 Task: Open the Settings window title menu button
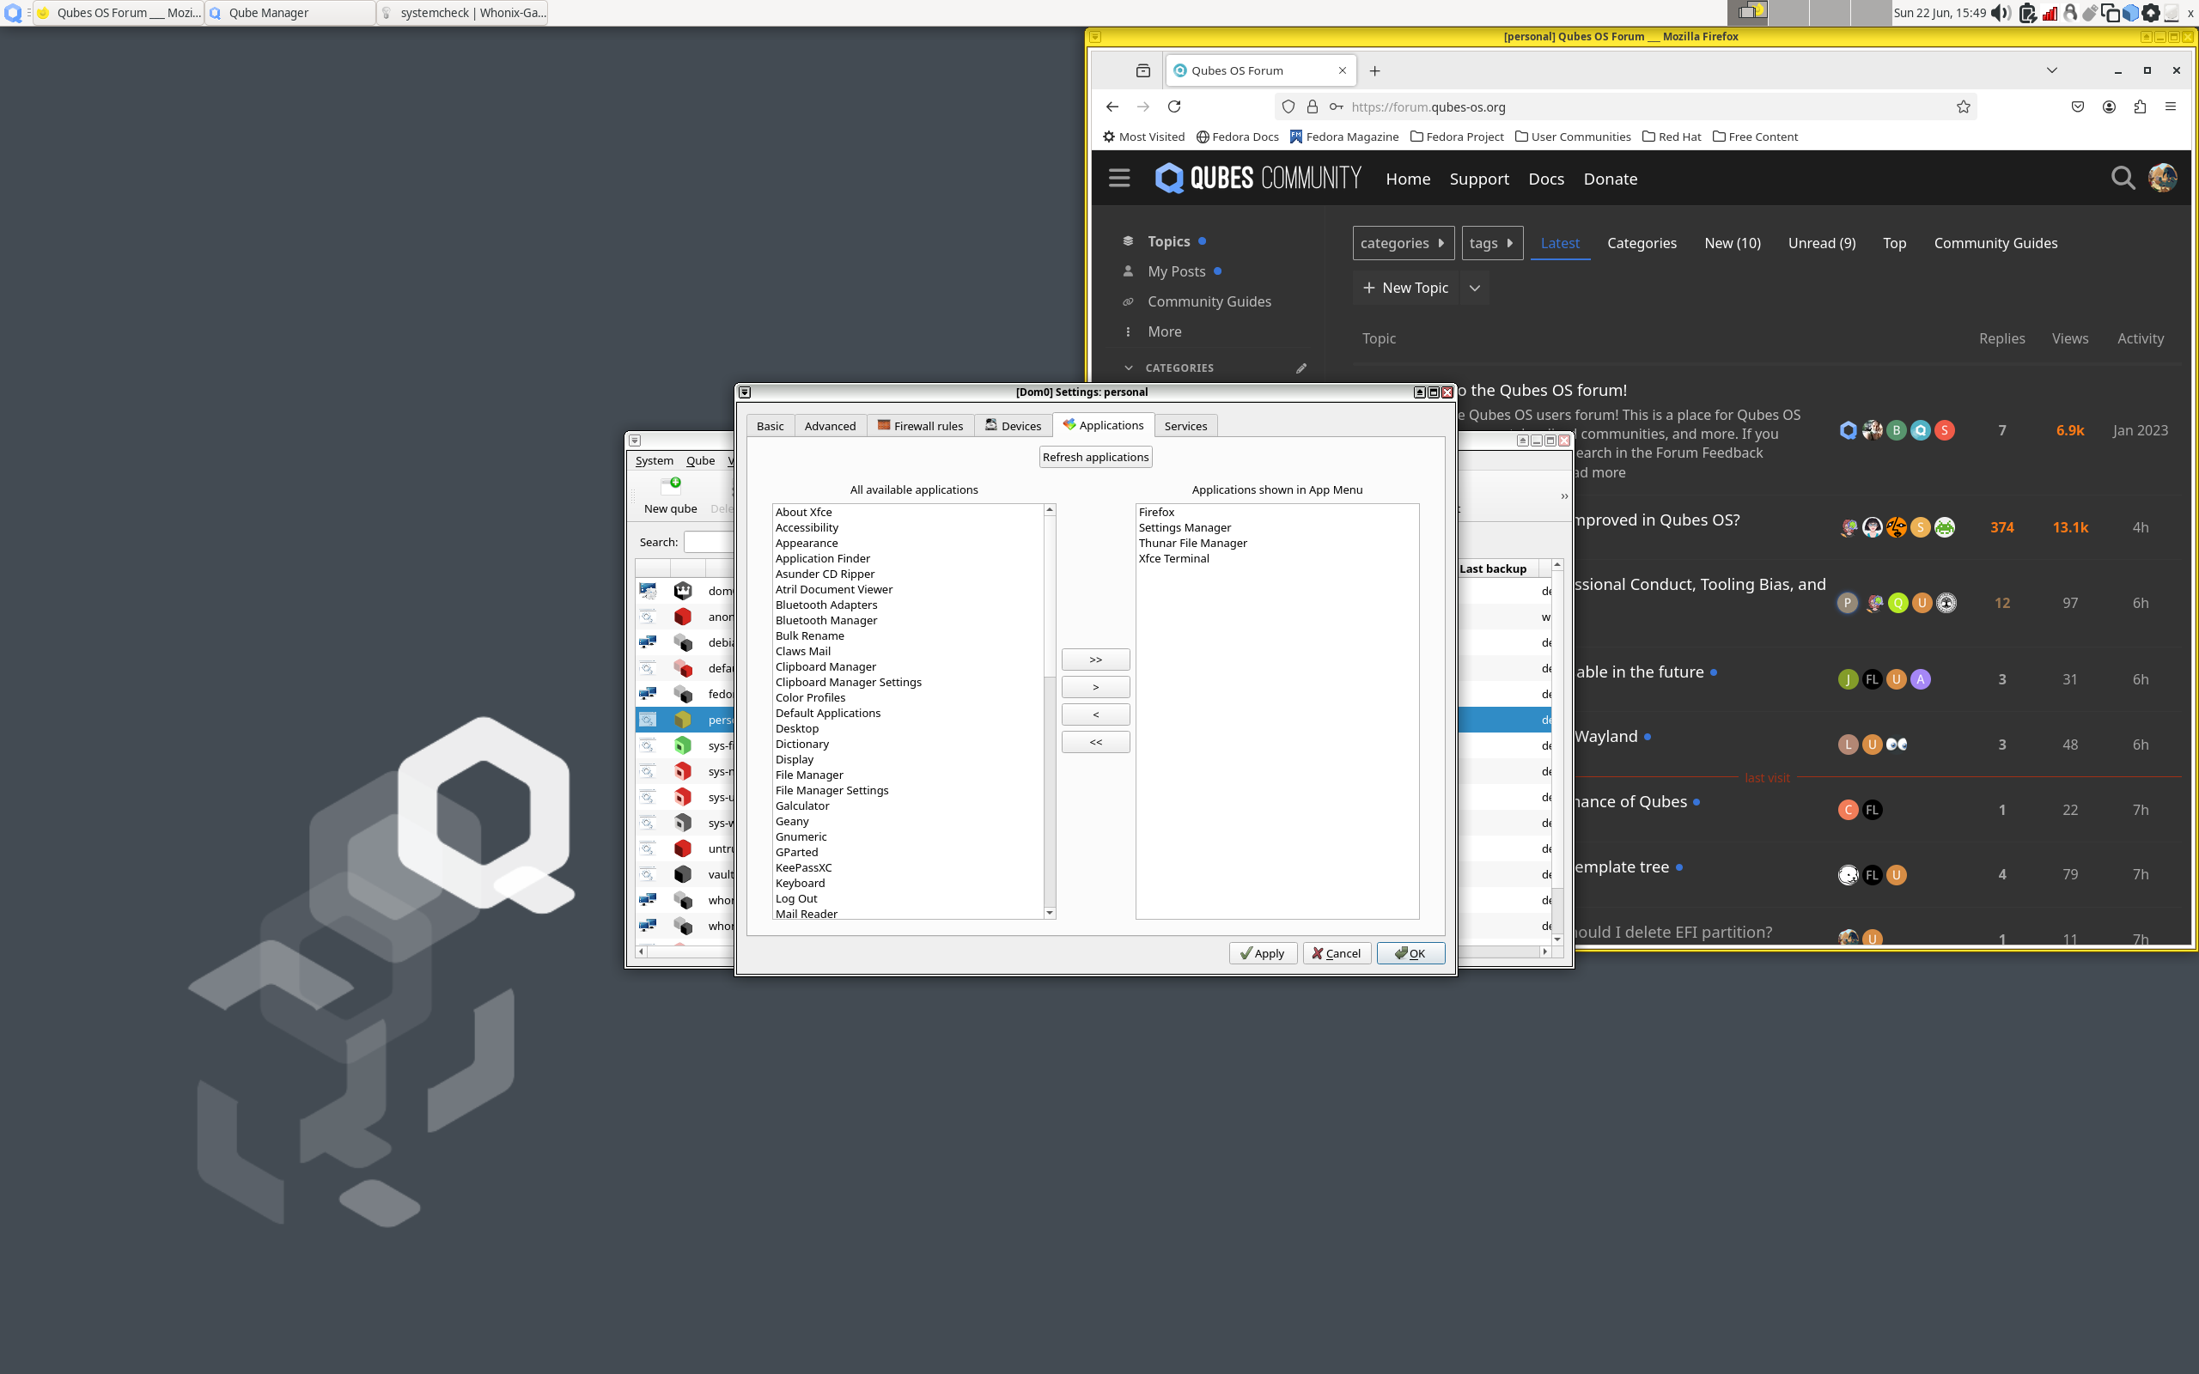pyautogui.click(x=744, y=392)
